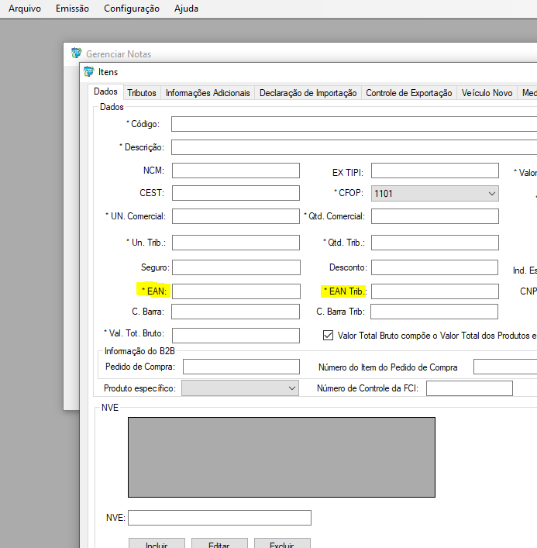The width and height of the screenshot is (537, 548).
Task: Go to the Controle de Exportação tab
Action: click(408, 93)
